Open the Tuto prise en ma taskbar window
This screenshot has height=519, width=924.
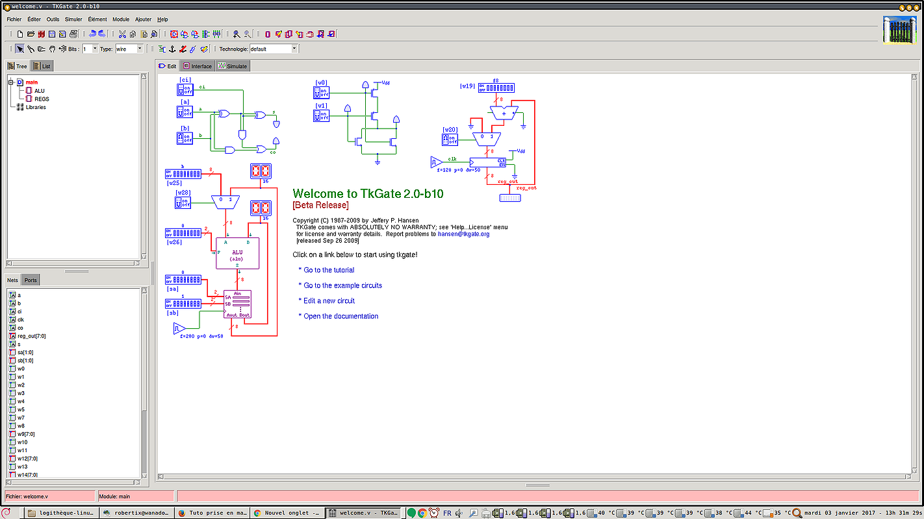pos(212,513)
